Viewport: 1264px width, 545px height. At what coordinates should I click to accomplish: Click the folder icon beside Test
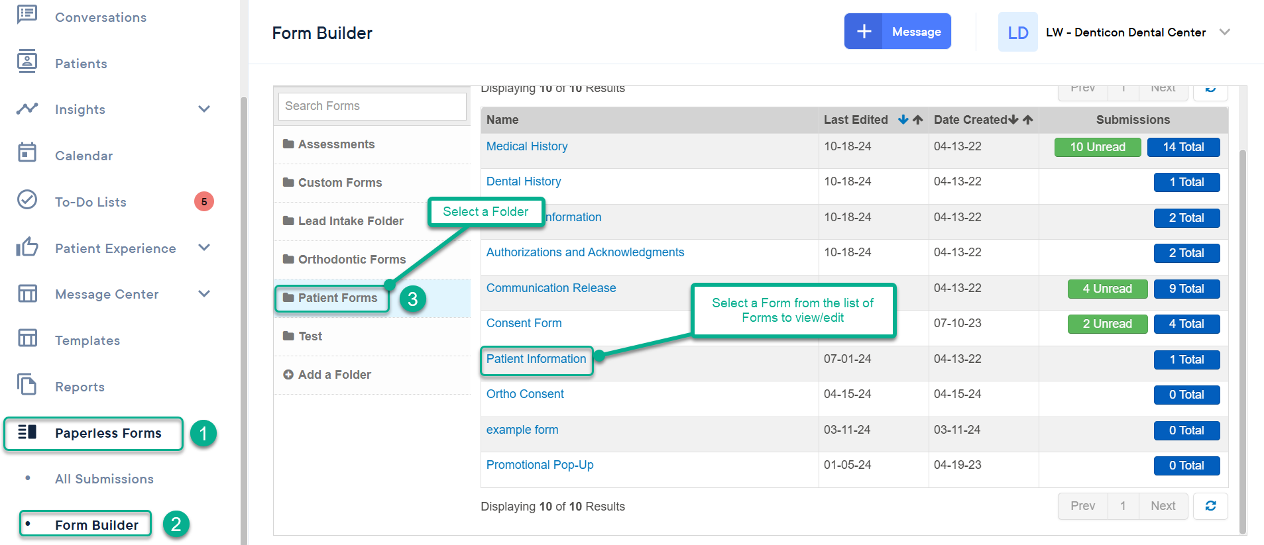(288, 336)
